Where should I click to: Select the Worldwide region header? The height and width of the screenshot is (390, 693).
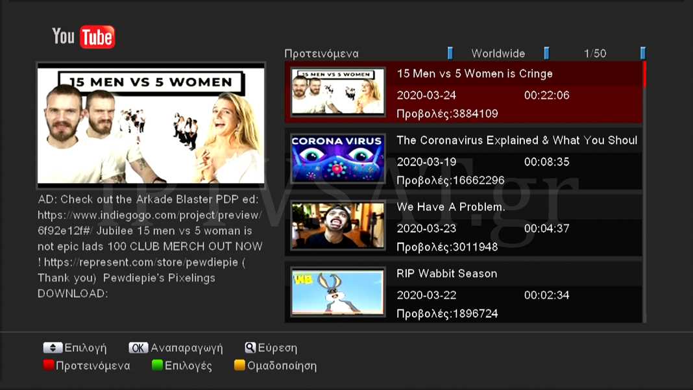point(498,54)
